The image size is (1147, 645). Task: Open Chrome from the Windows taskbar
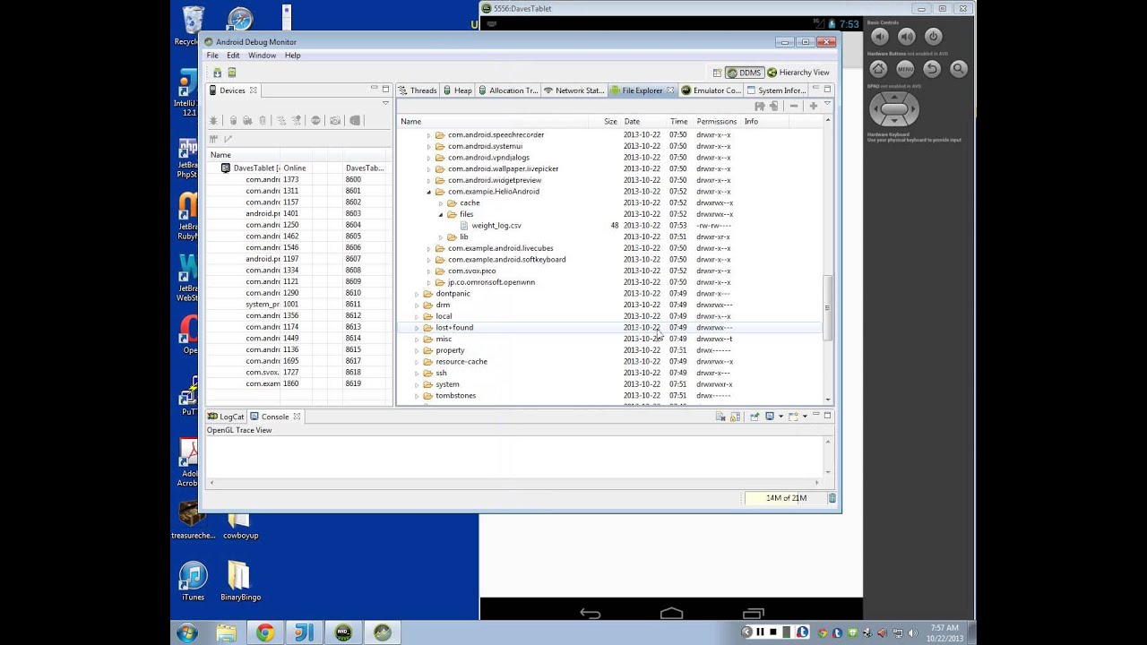click(x=265, y=632)
